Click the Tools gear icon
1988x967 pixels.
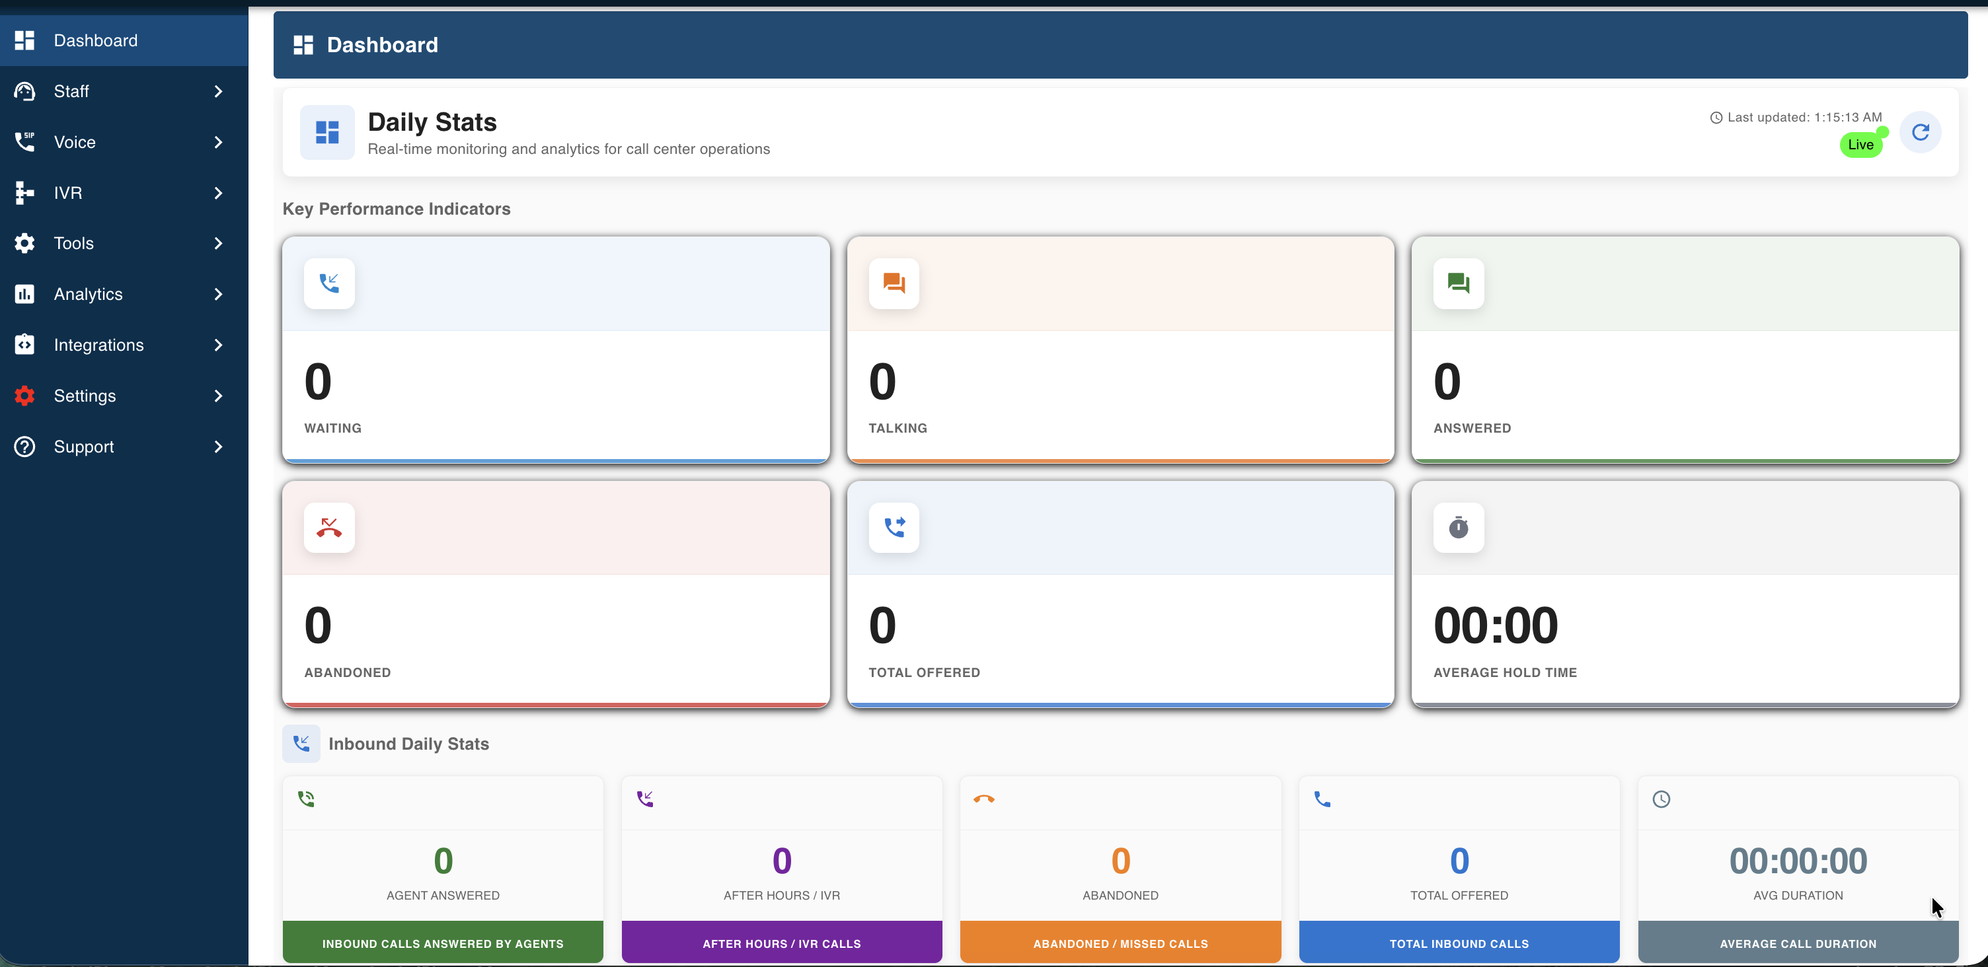pyautogui.click(x=24, y=243)
